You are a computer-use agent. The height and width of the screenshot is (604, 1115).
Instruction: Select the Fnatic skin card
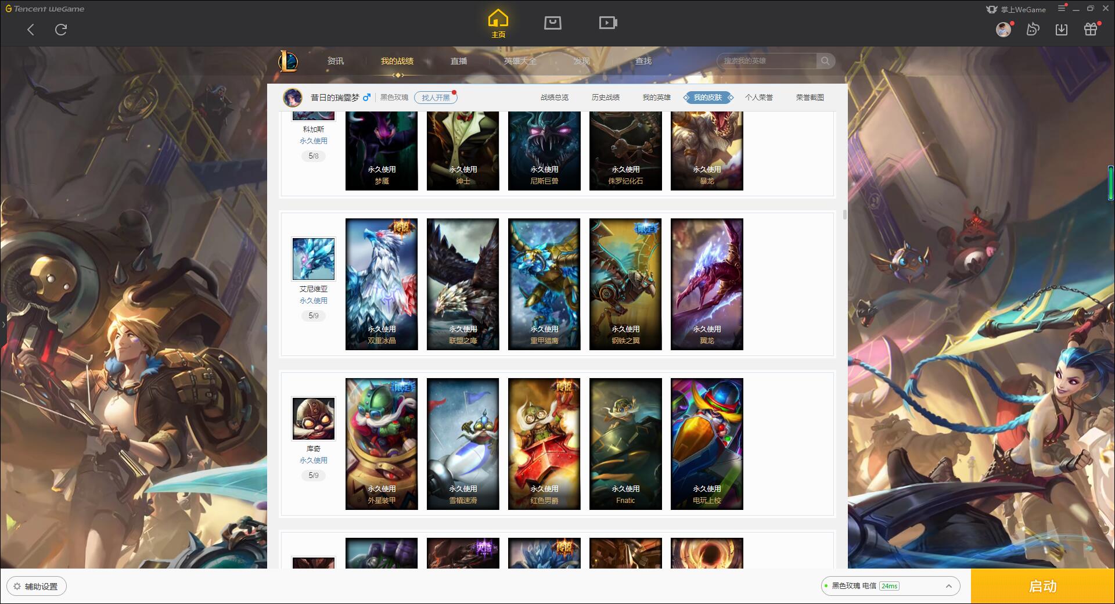(x=625, y=444)
